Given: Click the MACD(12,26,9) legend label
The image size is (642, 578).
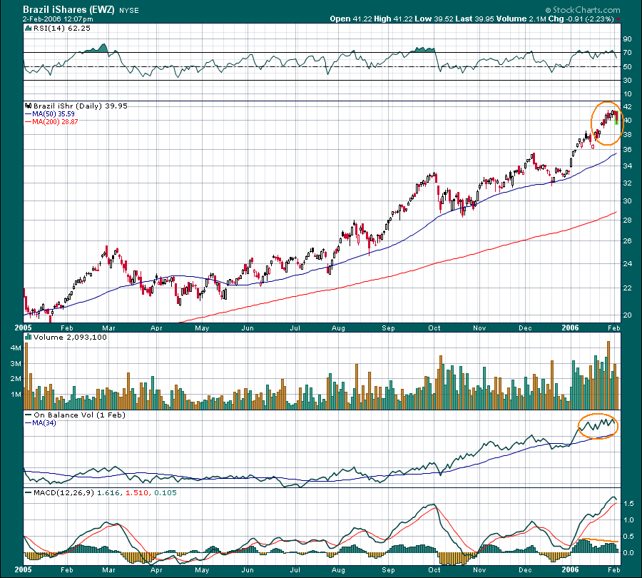Looking at the screenshot, I should (x=64, y=493).
